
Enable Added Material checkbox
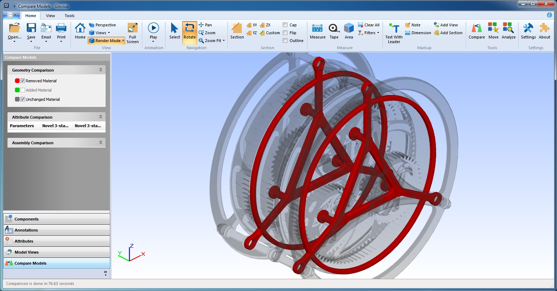22,90
